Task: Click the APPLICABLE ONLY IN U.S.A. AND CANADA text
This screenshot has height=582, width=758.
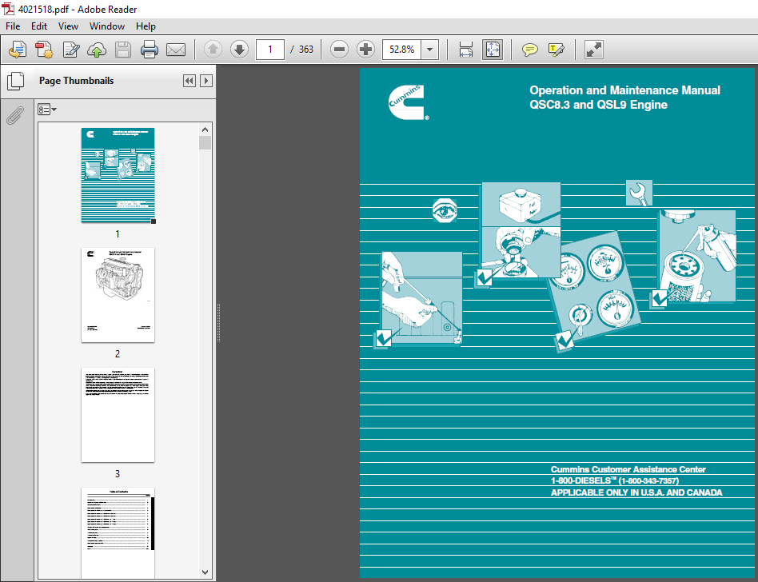Action: point(636,492)
